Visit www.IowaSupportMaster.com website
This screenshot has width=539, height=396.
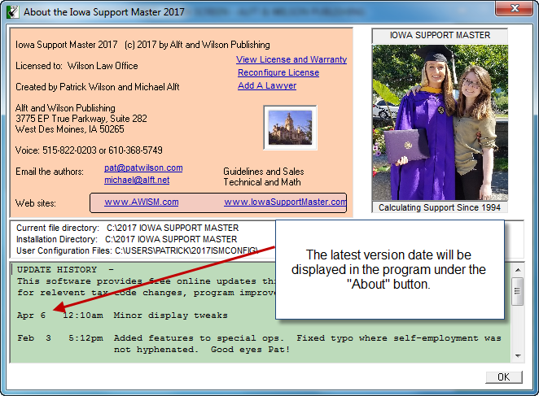[285, 202]
